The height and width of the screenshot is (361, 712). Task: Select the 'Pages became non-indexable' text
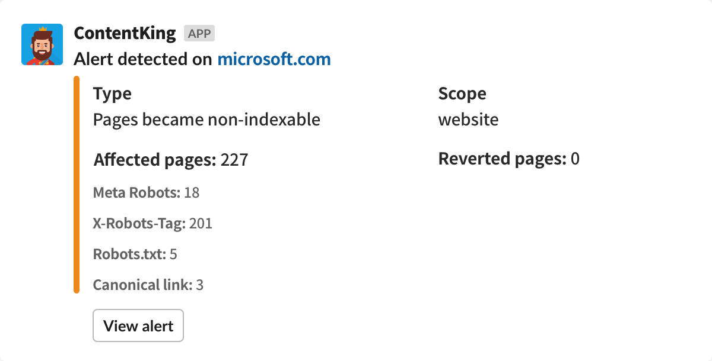pyautogui.click(x=206, y=120)
